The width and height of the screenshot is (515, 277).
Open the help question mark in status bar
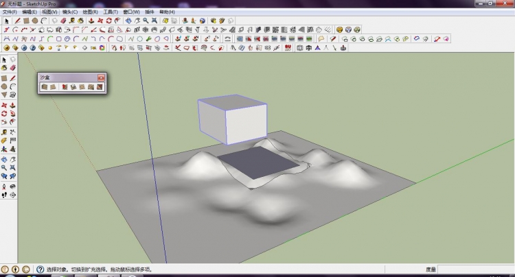point(40,269)
